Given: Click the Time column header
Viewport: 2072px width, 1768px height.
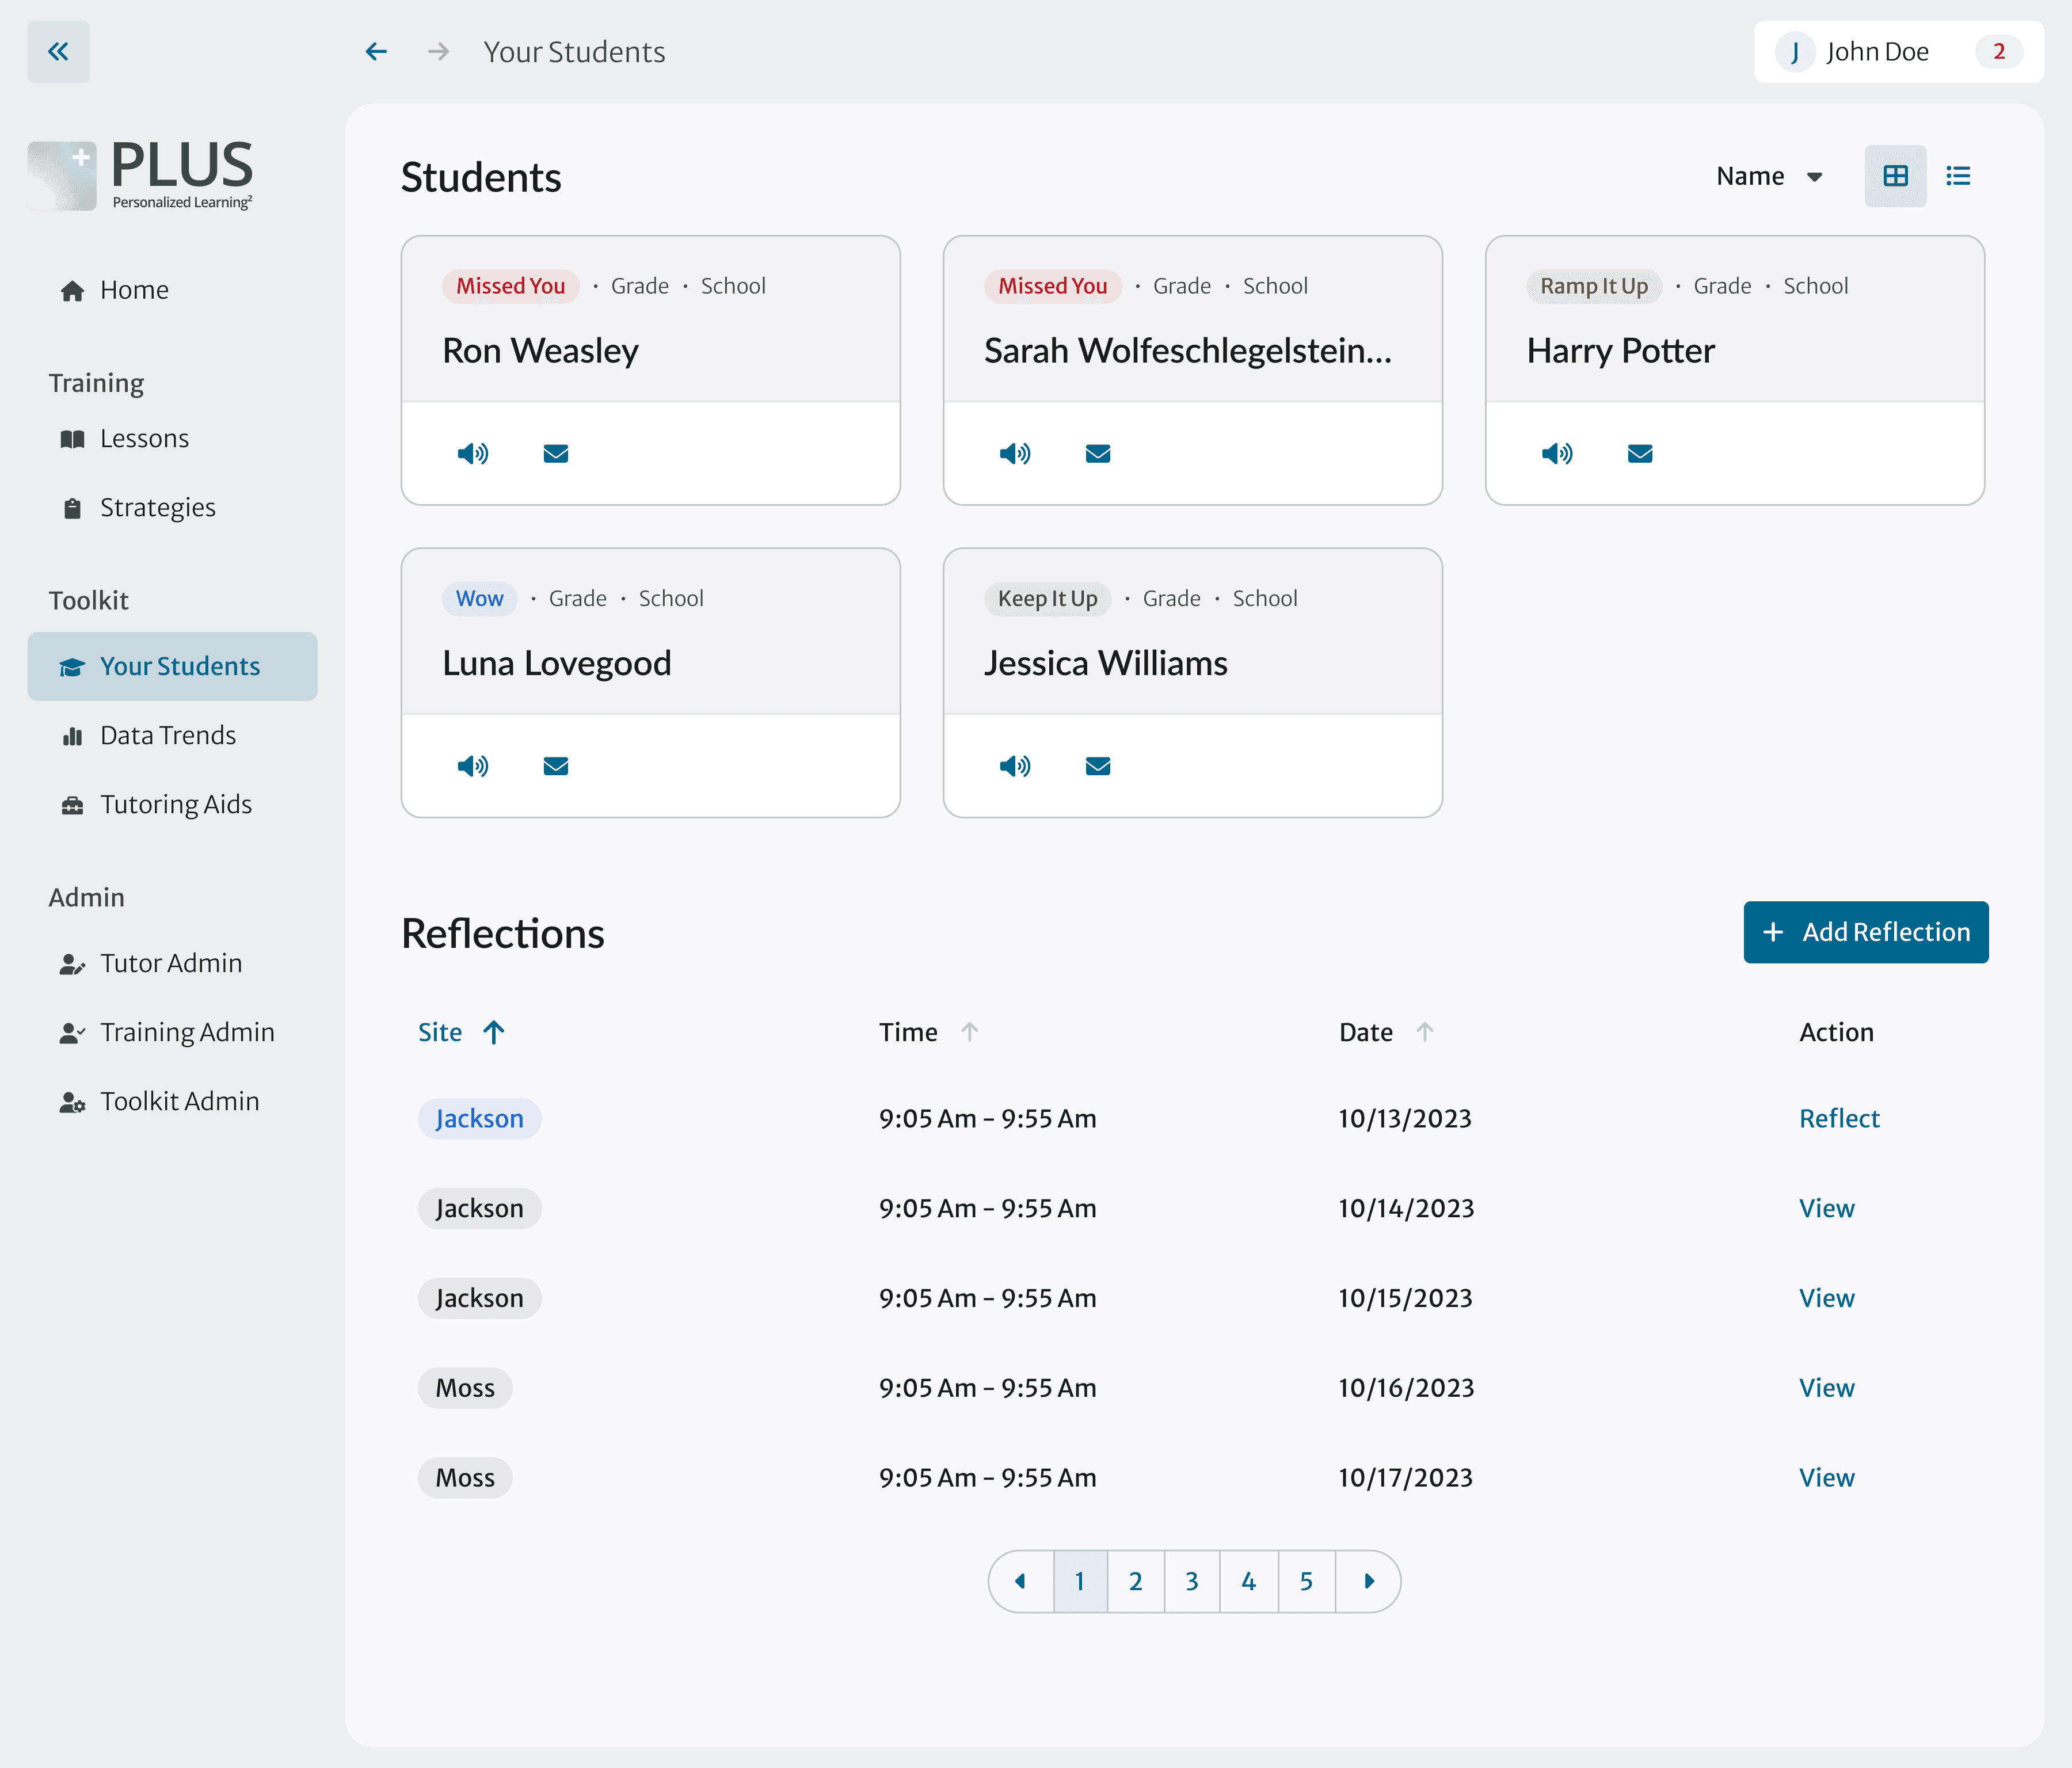Looking at the screenshot, I should point(908,1032).
